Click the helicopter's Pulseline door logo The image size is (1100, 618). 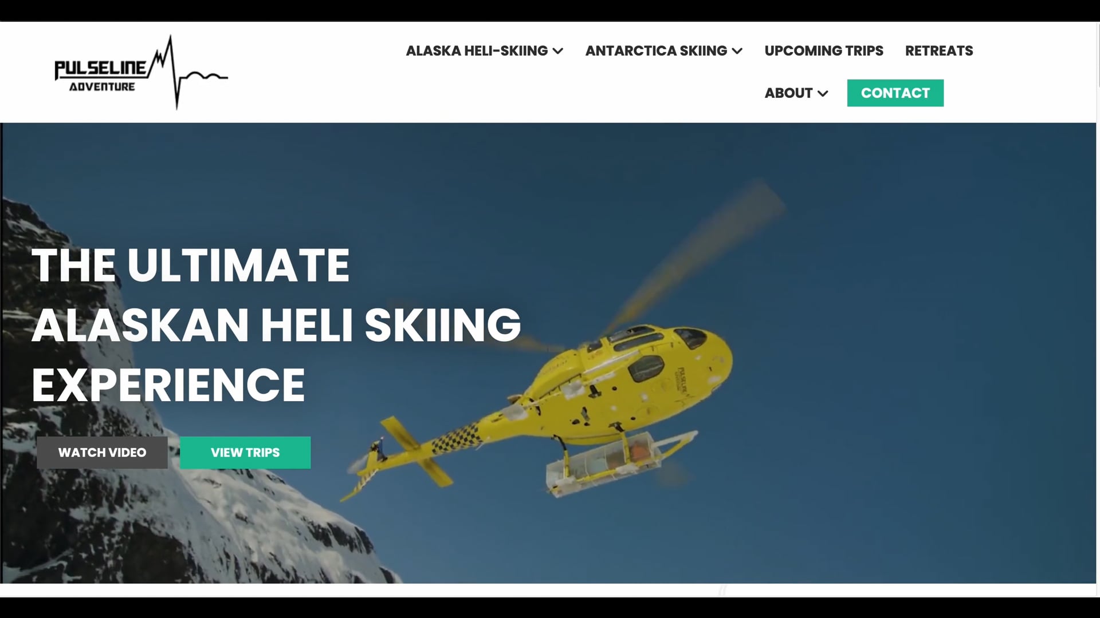coord(683,379)
